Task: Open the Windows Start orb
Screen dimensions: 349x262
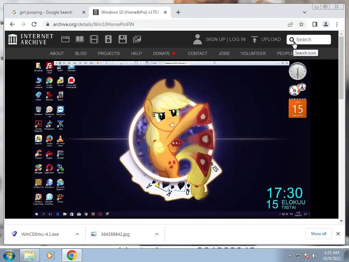Action: tap(9, 255)
